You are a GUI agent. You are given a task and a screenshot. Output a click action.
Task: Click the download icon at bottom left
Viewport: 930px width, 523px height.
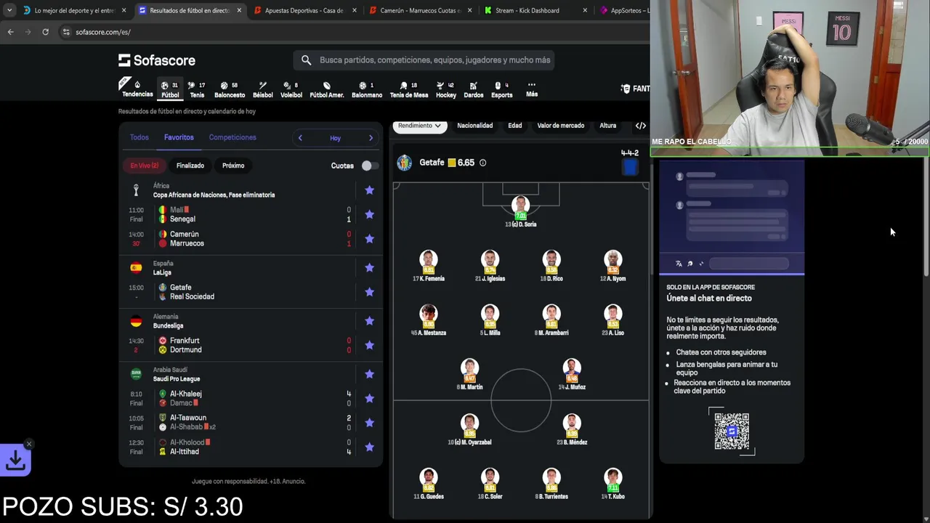pos(15,461)
